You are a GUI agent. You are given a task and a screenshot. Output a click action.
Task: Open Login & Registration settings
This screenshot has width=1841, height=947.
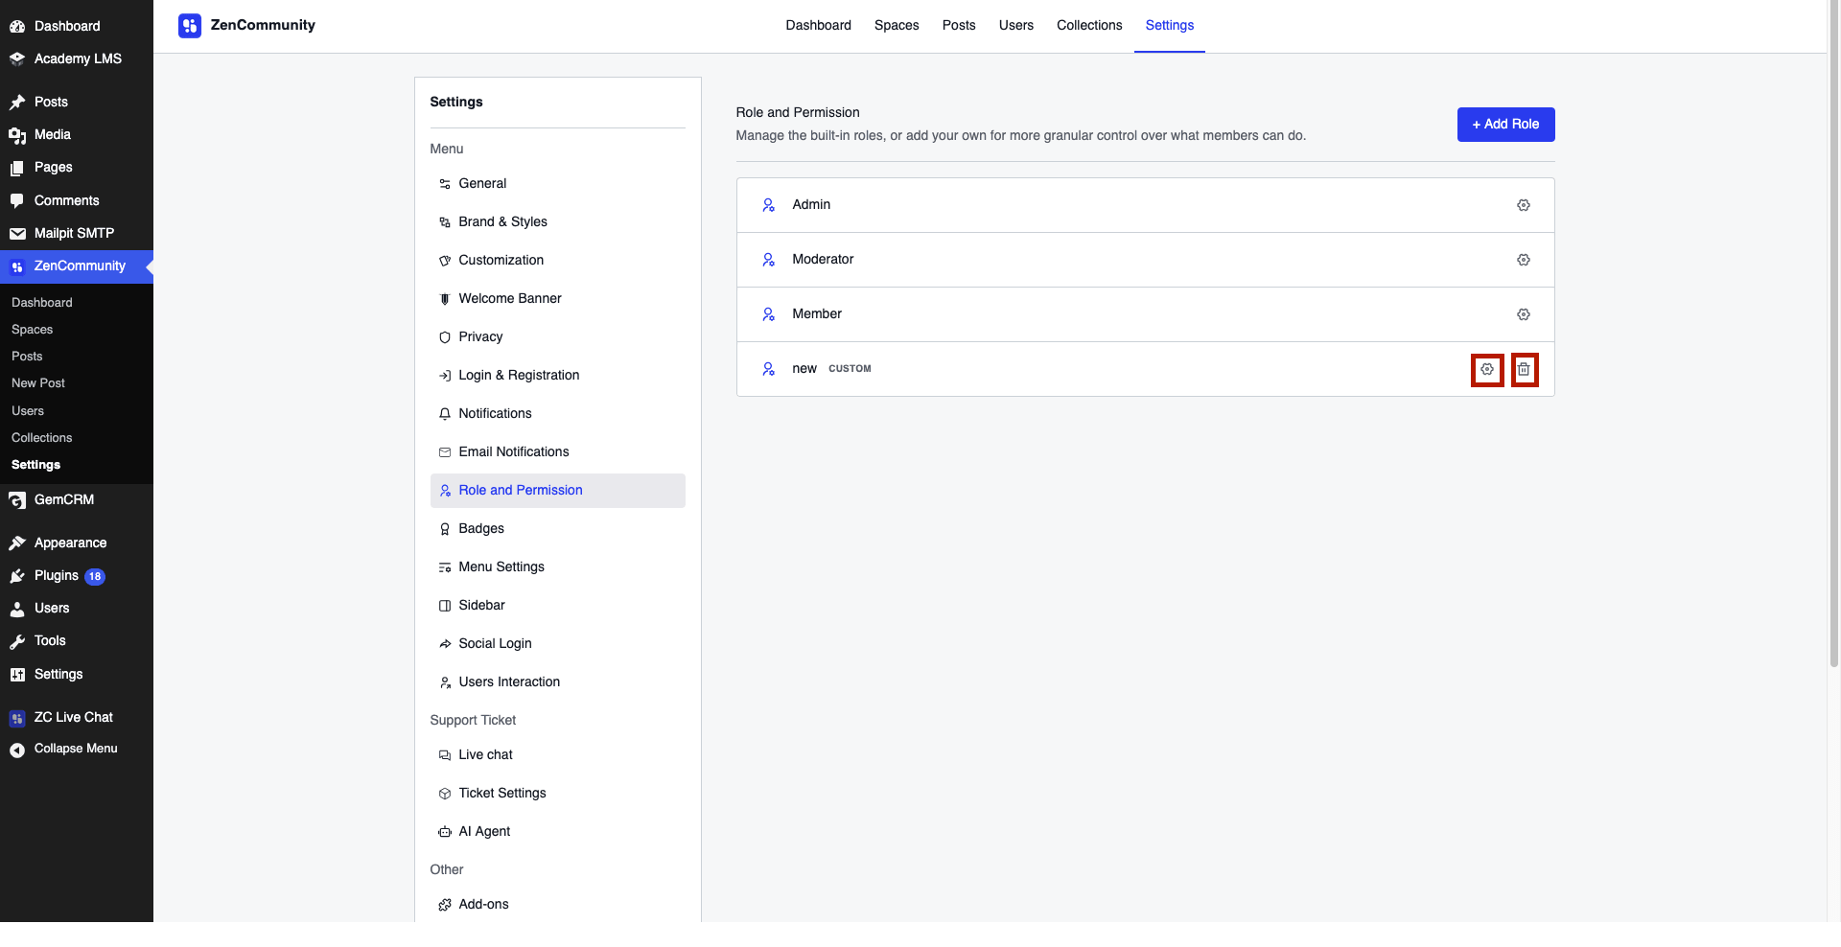pos(558,376)
